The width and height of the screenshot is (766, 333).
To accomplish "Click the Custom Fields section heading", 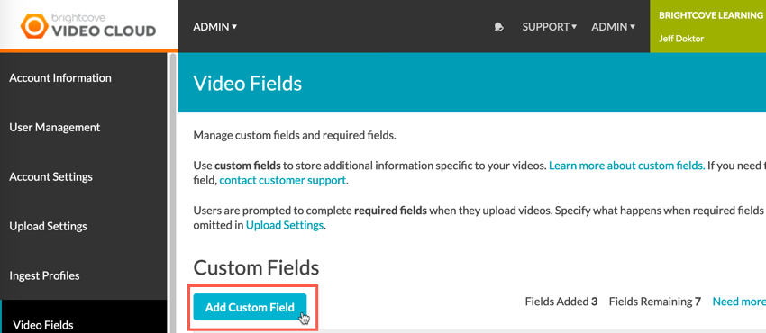I will [x=256, y=267].
